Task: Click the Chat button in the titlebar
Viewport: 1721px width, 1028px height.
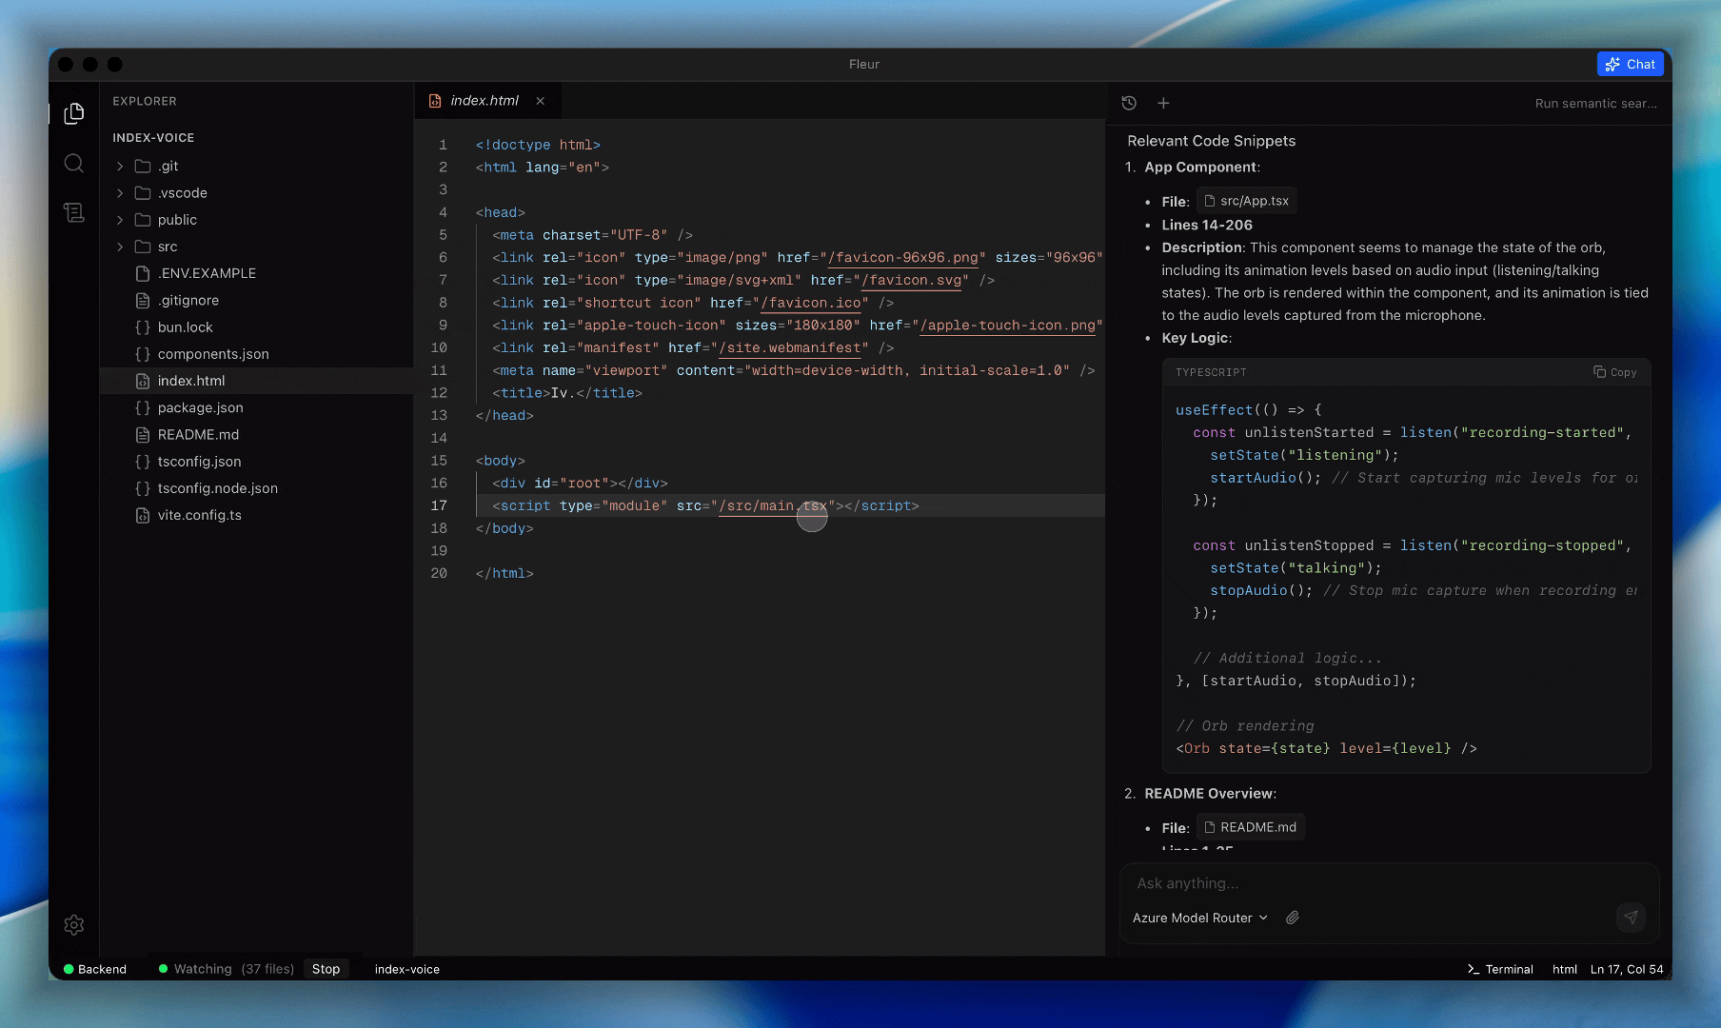Action: pos(1631,64)
